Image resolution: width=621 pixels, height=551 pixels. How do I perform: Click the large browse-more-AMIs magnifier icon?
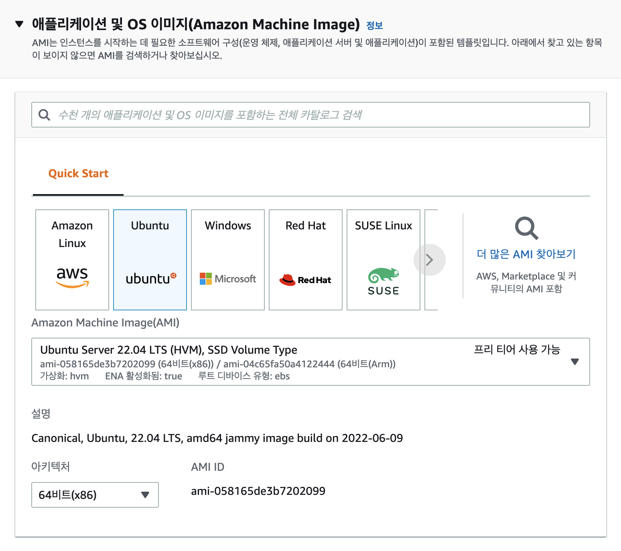526,228
